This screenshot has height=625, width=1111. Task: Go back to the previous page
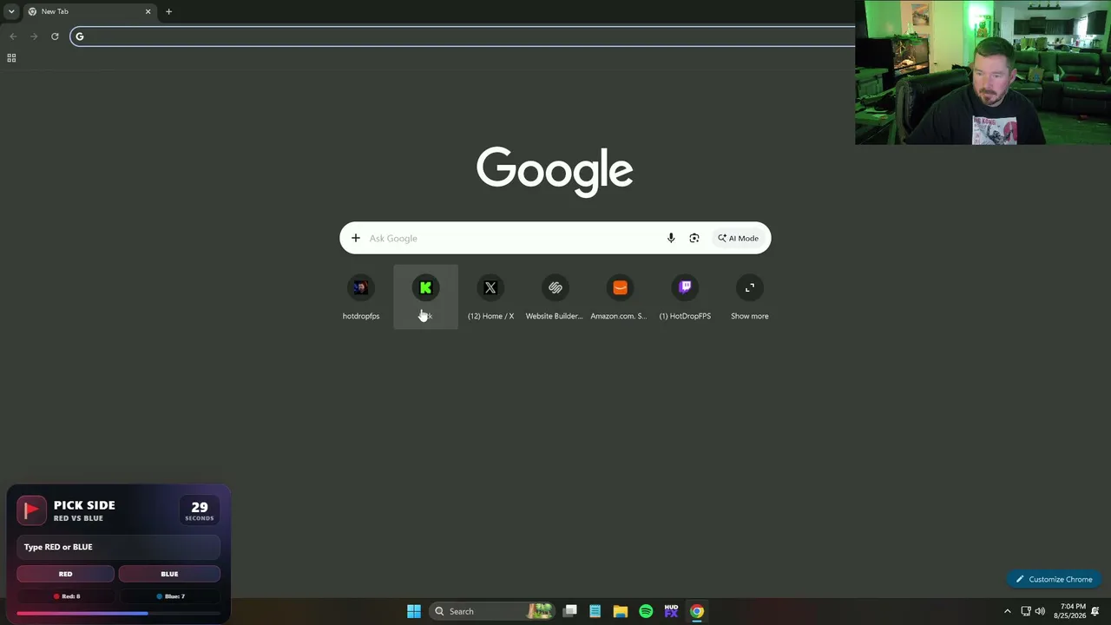pos(13,36)
